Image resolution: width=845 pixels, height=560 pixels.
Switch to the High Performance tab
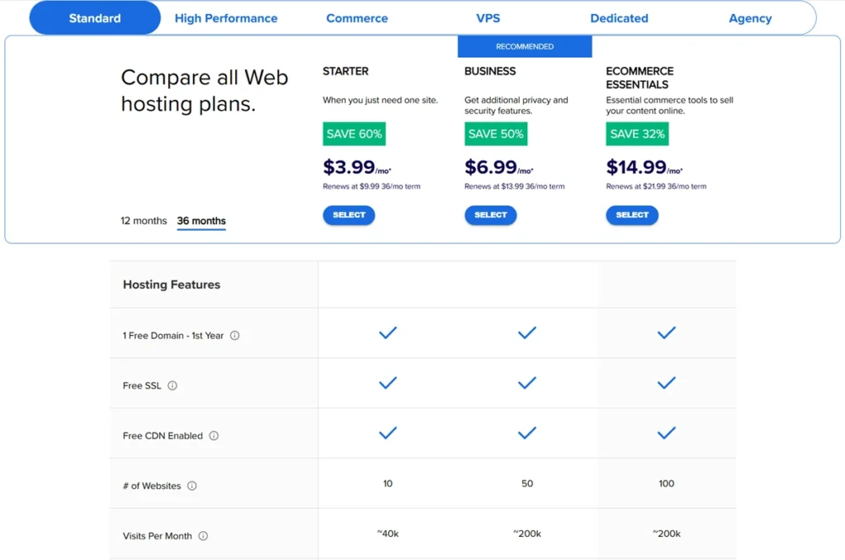tap(225, 17)
